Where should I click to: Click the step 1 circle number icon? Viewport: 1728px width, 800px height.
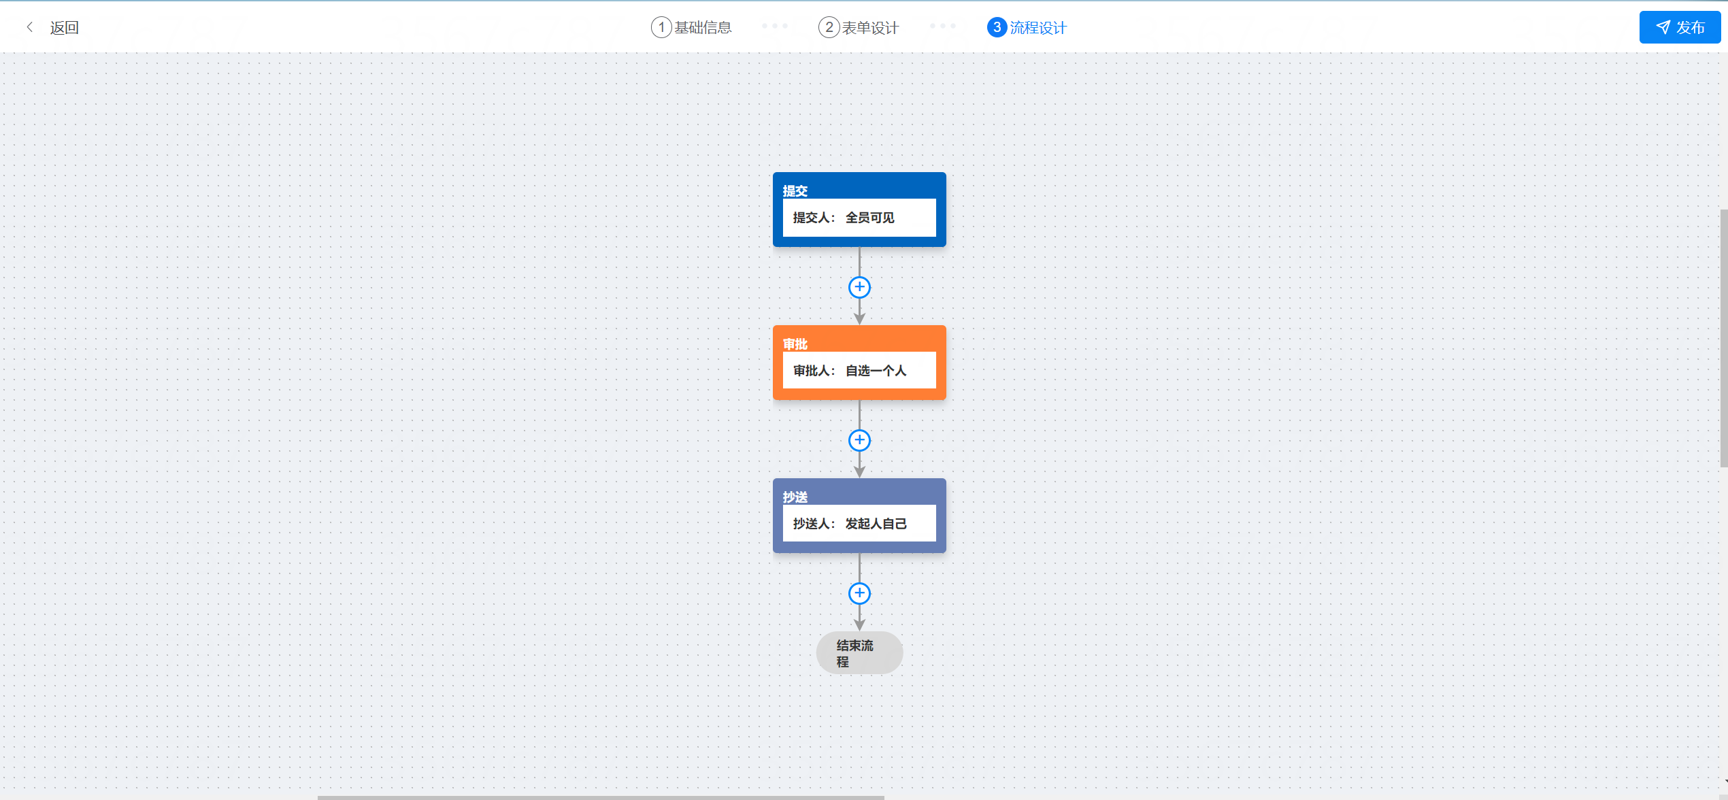[661, 27]
